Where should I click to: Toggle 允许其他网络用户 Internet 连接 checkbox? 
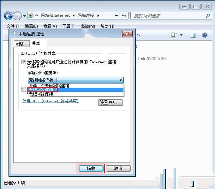[24, 62]
